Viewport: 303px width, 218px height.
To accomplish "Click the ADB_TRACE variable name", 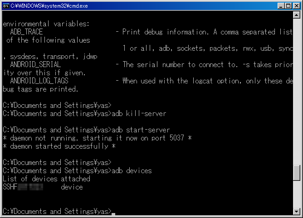I will click(x=26, y=32).
